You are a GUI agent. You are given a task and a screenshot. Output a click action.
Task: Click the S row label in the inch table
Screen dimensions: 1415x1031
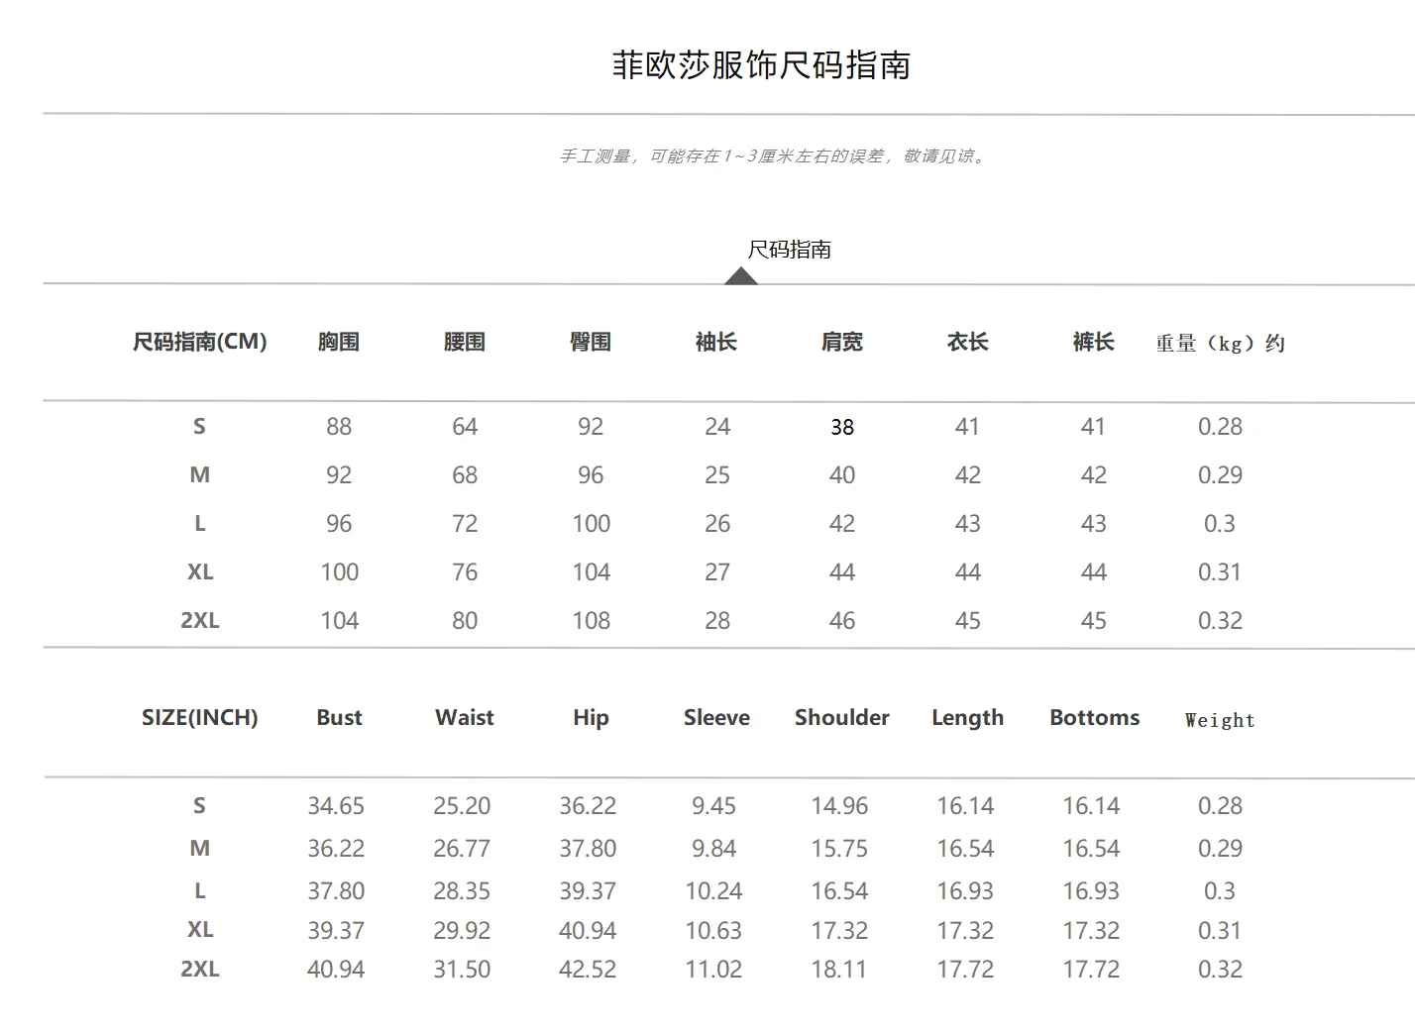click(x=199, y=806)
